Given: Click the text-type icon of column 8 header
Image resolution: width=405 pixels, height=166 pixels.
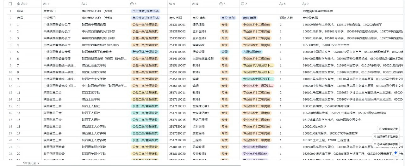Looking at the screenshot, I should coord(281,4).
